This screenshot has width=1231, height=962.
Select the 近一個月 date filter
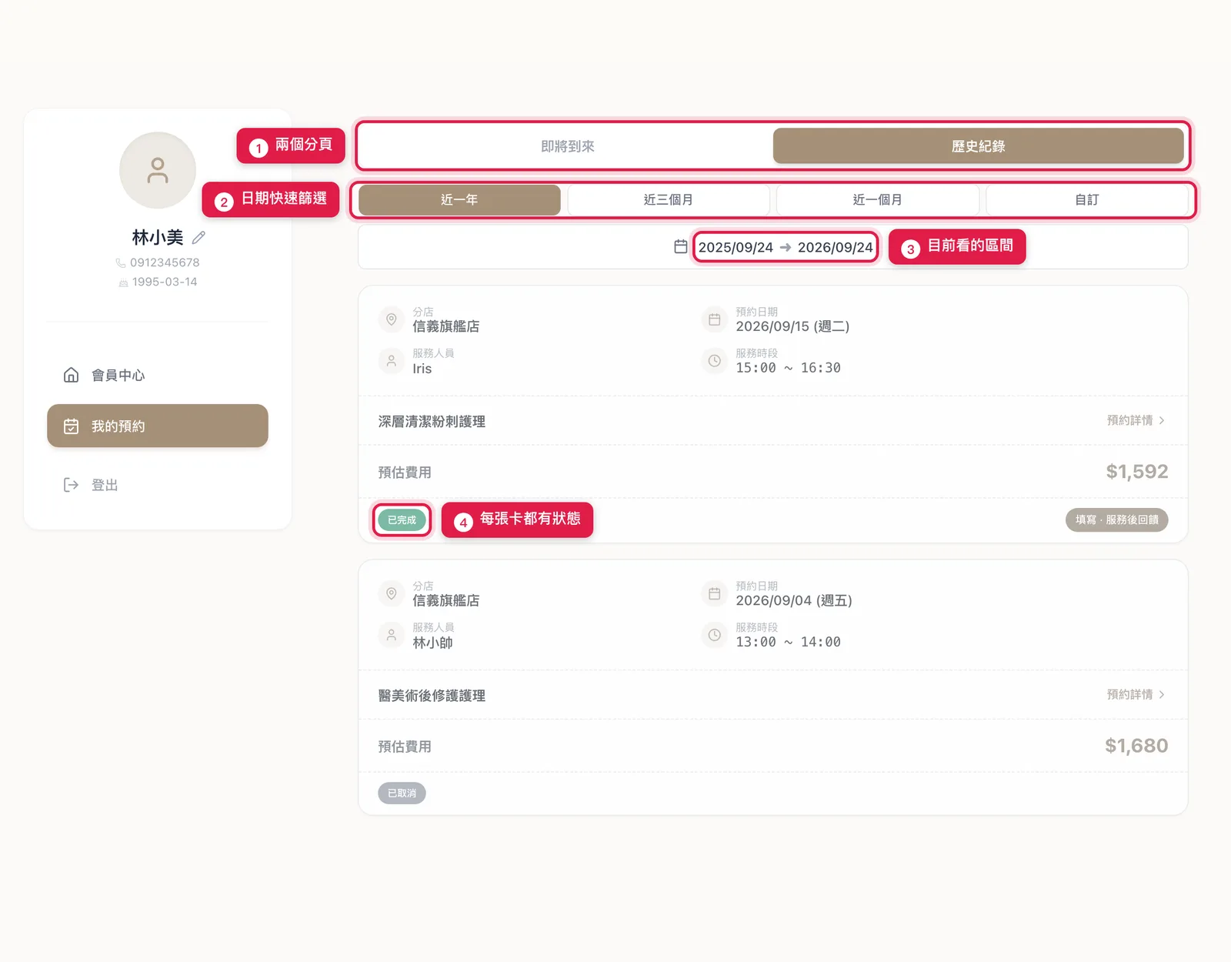click(878, 200)
